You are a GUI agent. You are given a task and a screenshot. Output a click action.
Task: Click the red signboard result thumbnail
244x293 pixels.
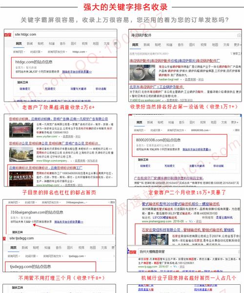point(21,130)
